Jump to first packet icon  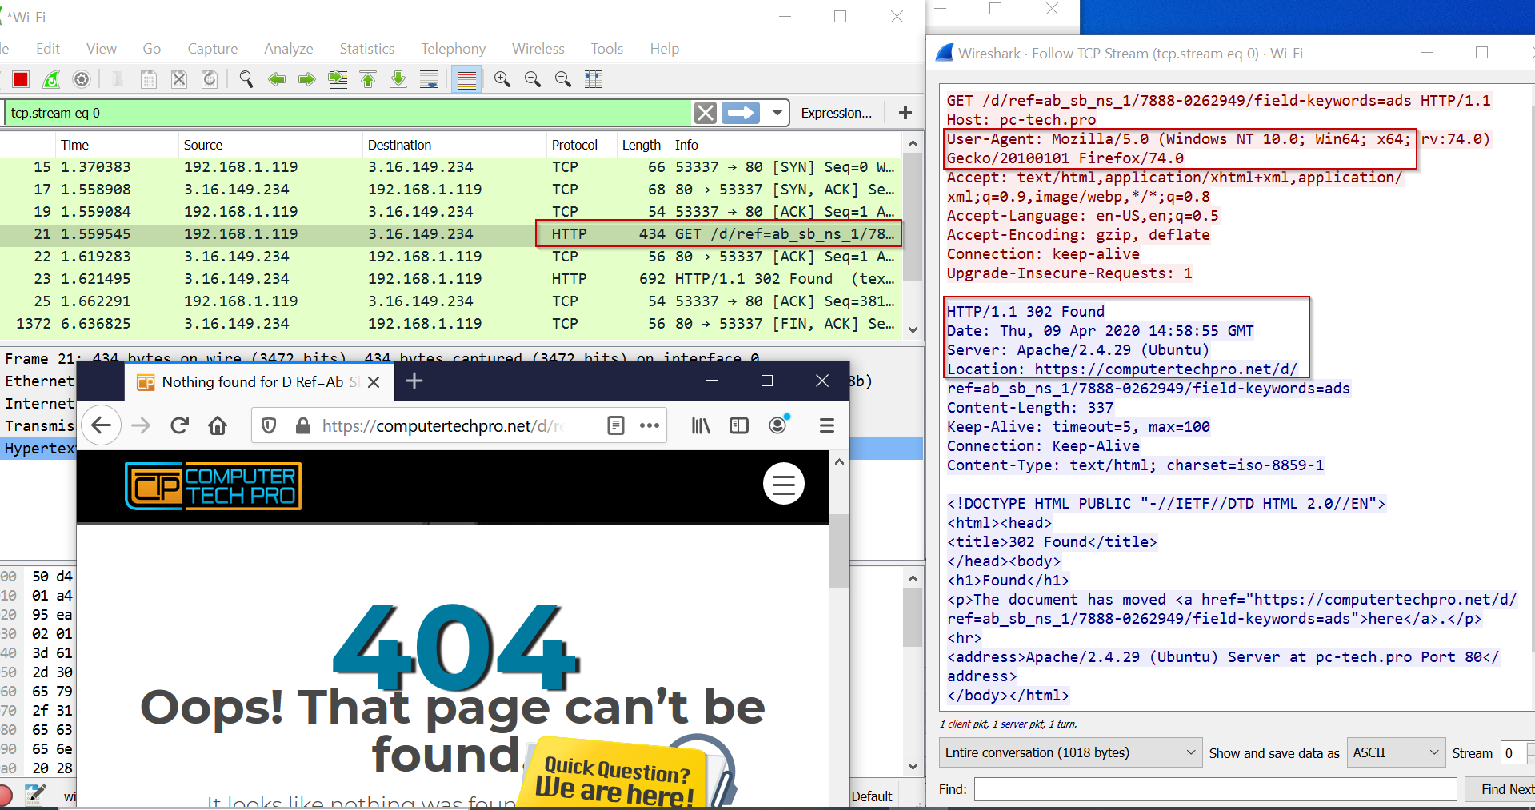coord(368,79)
